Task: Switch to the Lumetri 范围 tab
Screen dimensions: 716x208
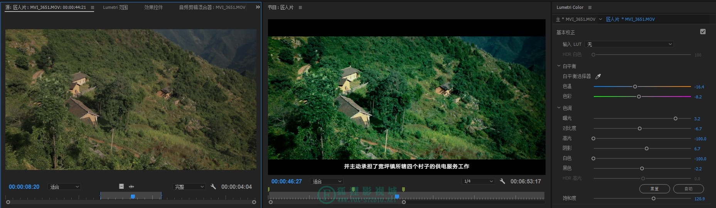Action: pyautogui.click(x=115, y=7)
